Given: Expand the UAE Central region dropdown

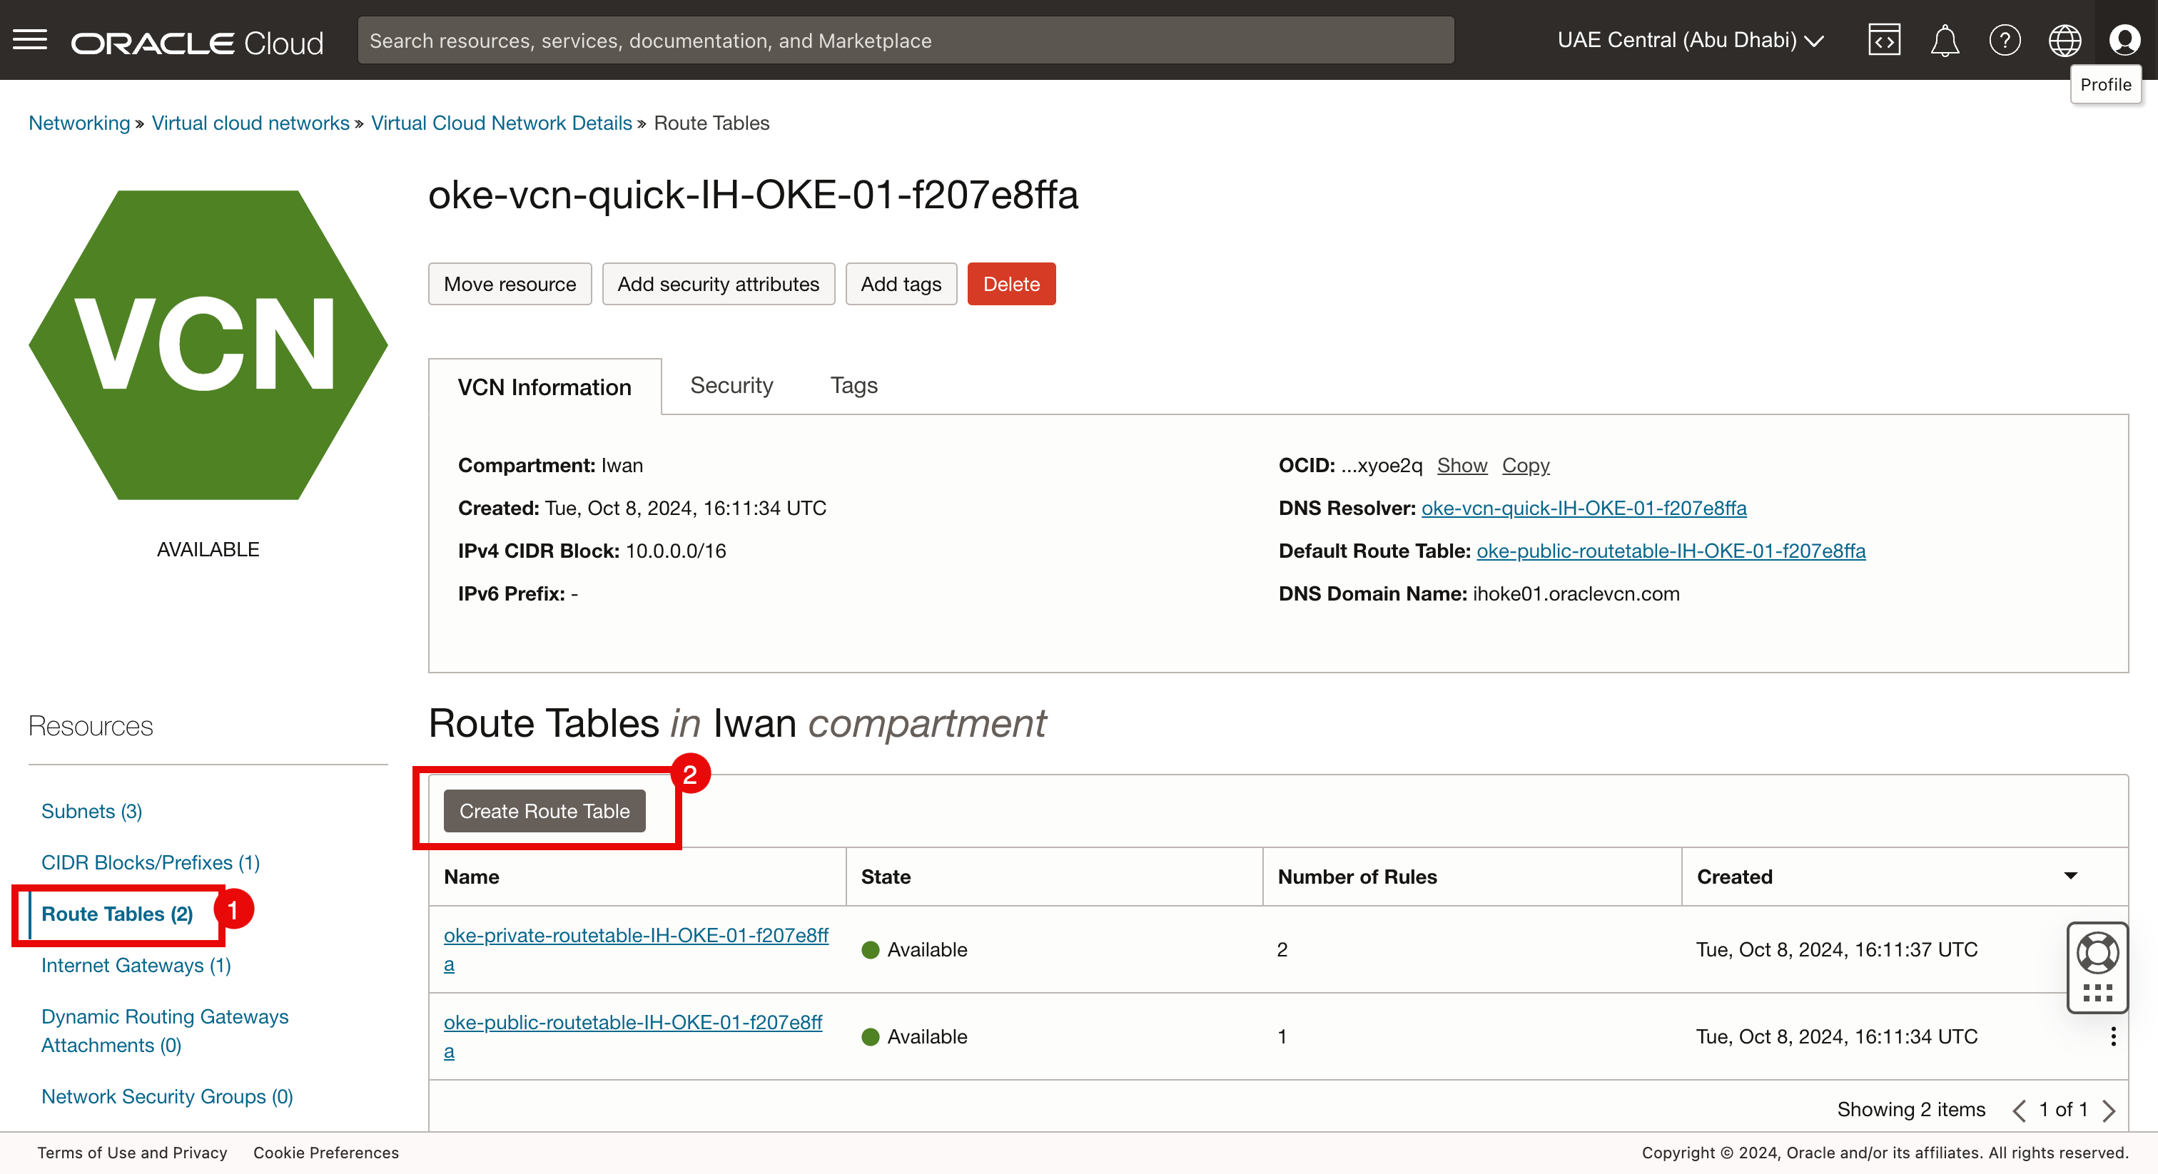Looking at the screenshot, I should pos(1691,40).
